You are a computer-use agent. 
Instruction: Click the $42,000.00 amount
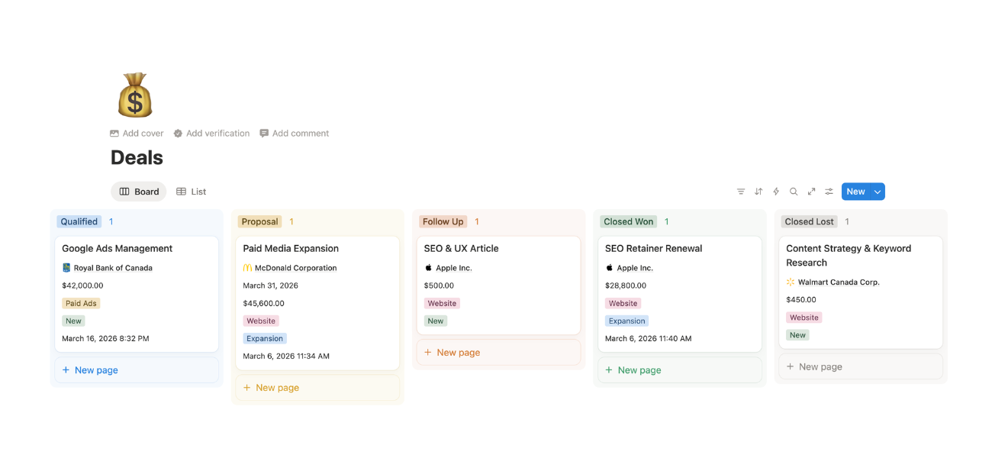[x=82, y=285]
